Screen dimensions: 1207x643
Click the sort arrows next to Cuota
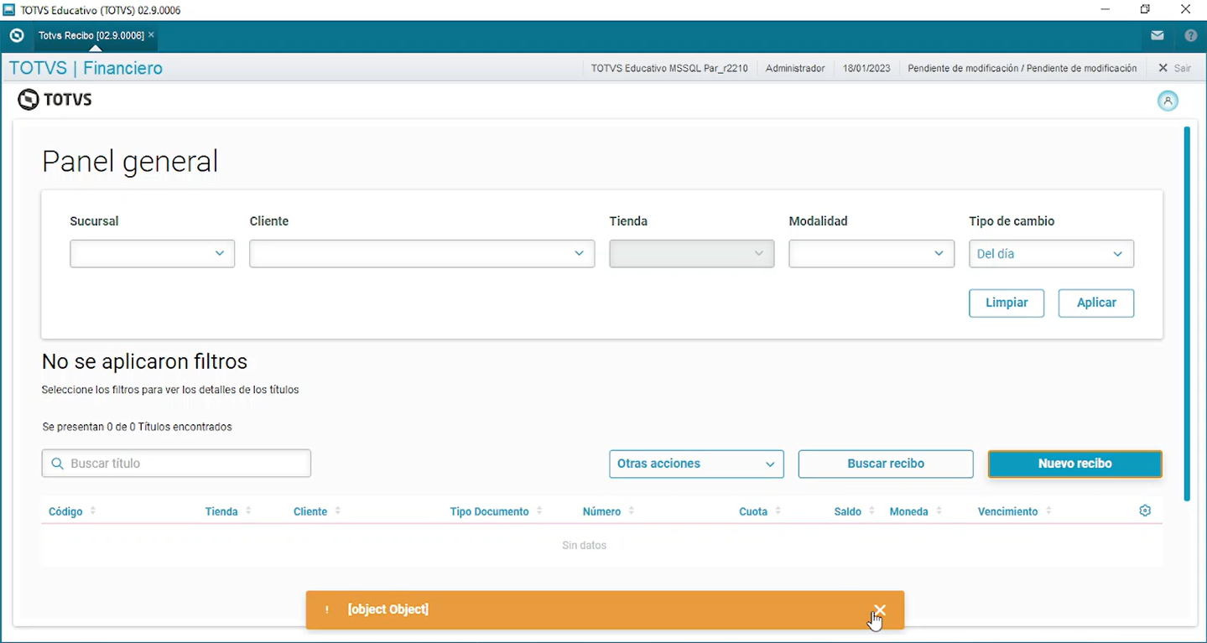point(778,511)
